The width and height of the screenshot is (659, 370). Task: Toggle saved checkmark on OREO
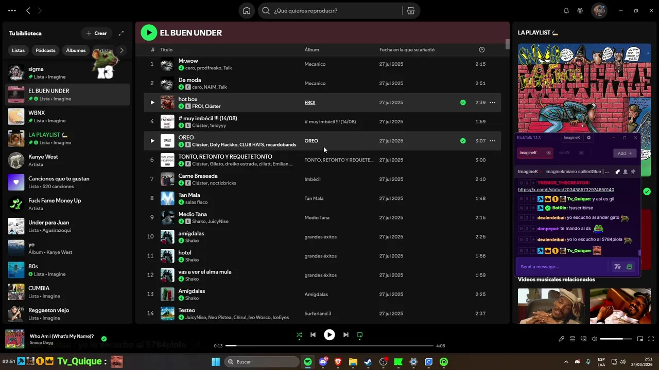click(x=463, y=141)
